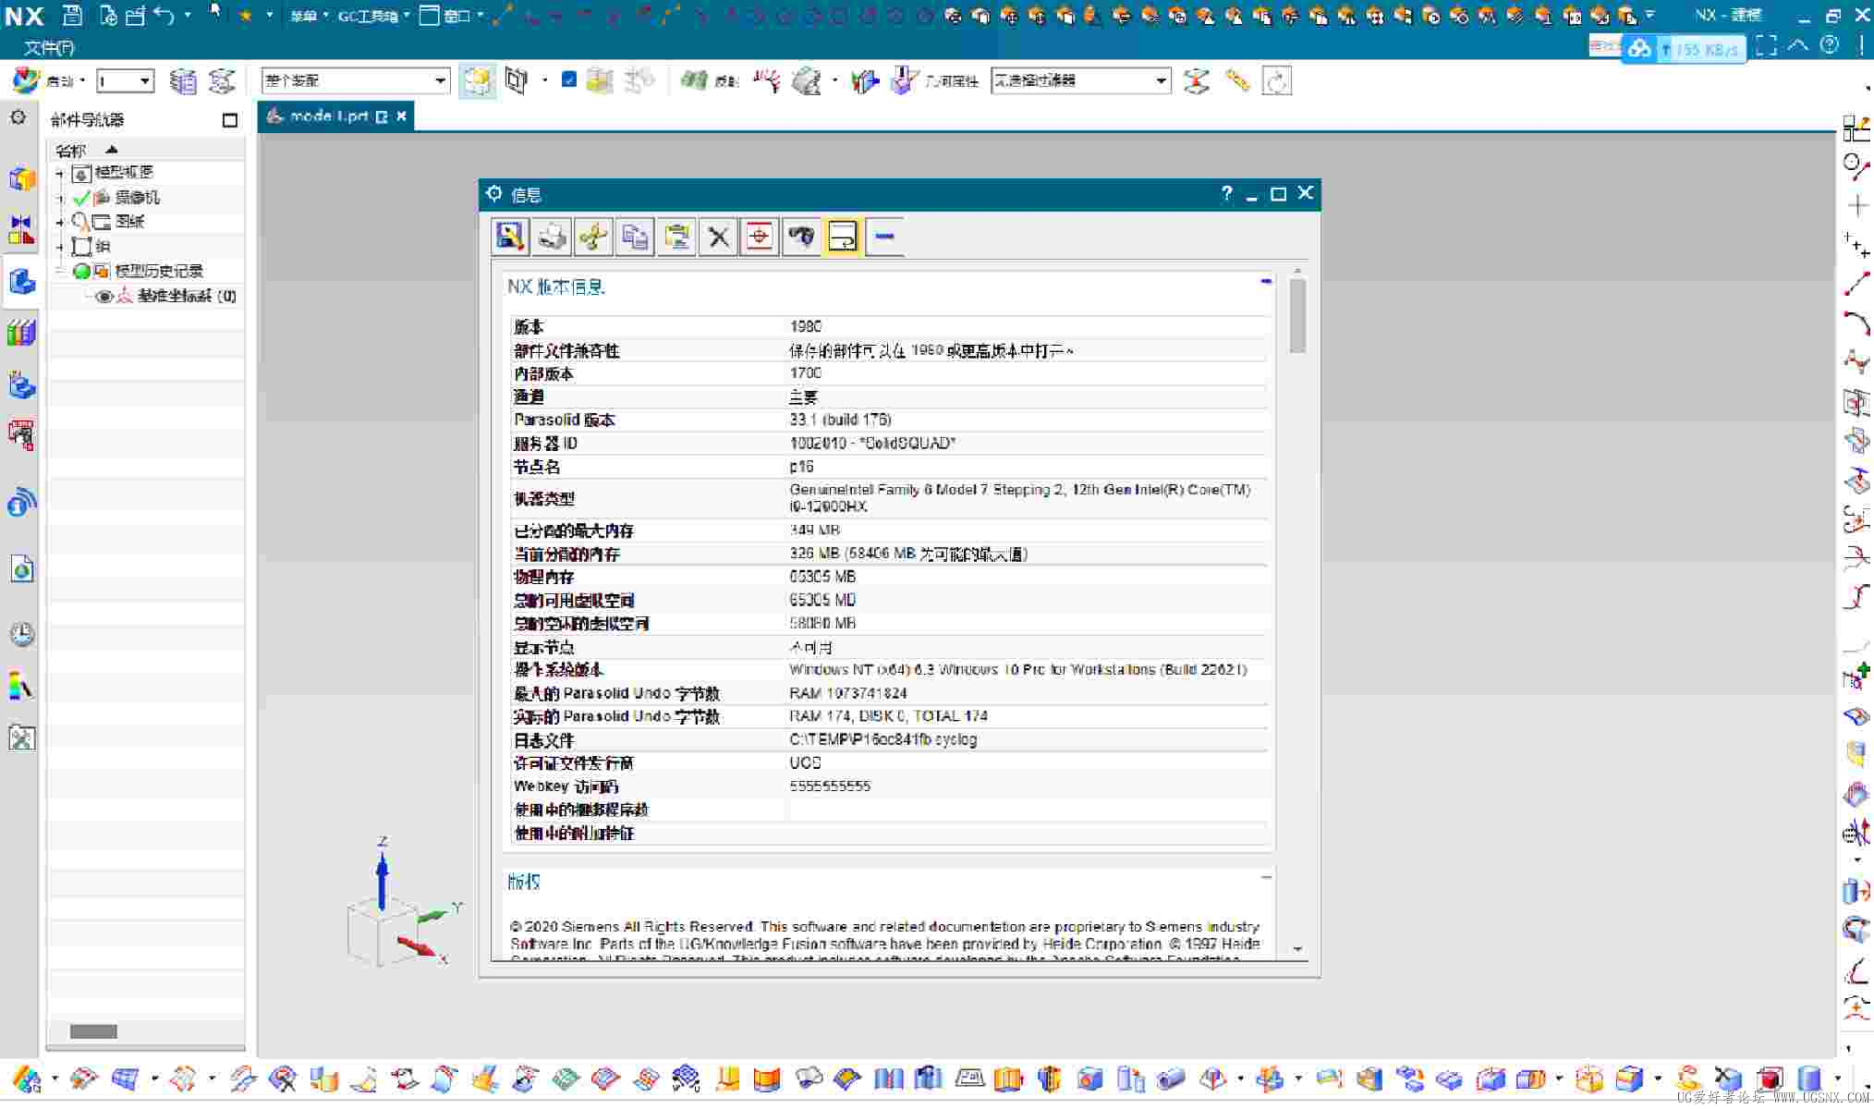This screenshot has width=1874, height=1109.
Task: Click the full screen brackets icon top right
Action: click(x=1766, y=46)
